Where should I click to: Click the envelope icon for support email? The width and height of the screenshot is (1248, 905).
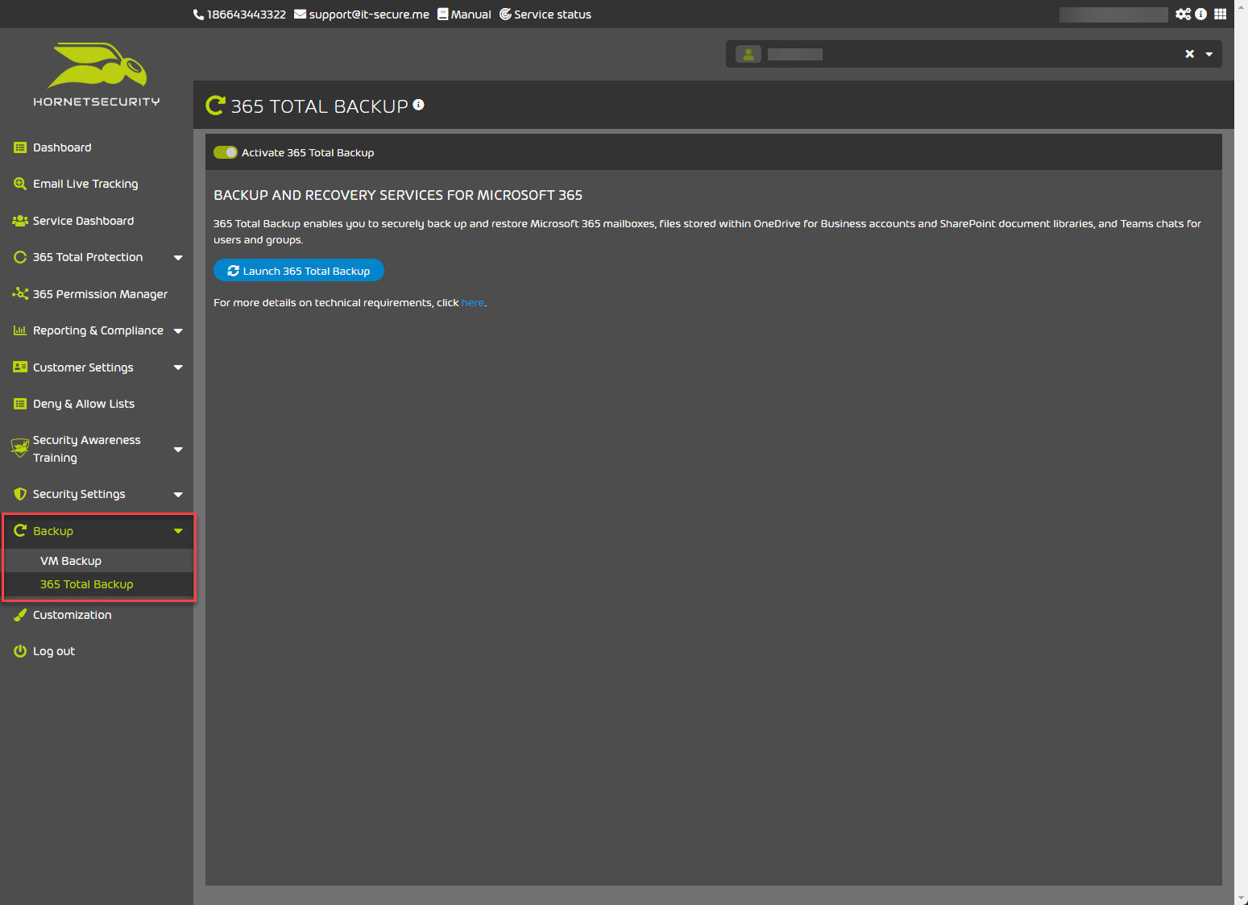point(300,14)
